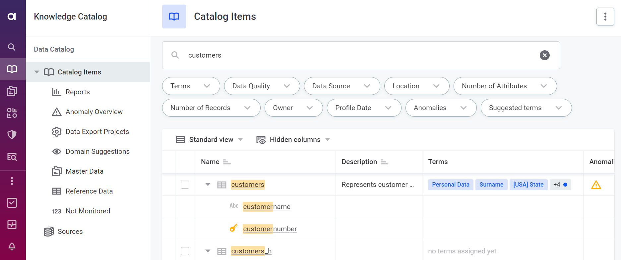This screenshot has width=621, height=260.
Task: Clear the customers search text
Action: coord(544,55)
